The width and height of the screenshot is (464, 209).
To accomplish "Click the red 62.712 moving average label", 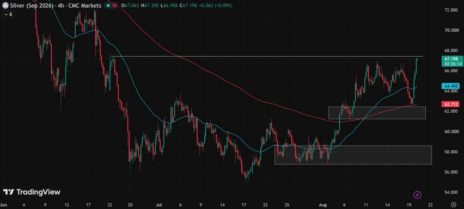I will 450,104.
